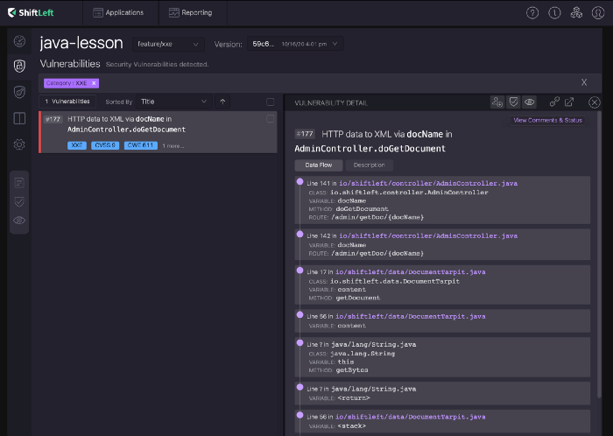Toggle the eye icon in detail toolbar
613x436 pixels.
pos(529,102)
